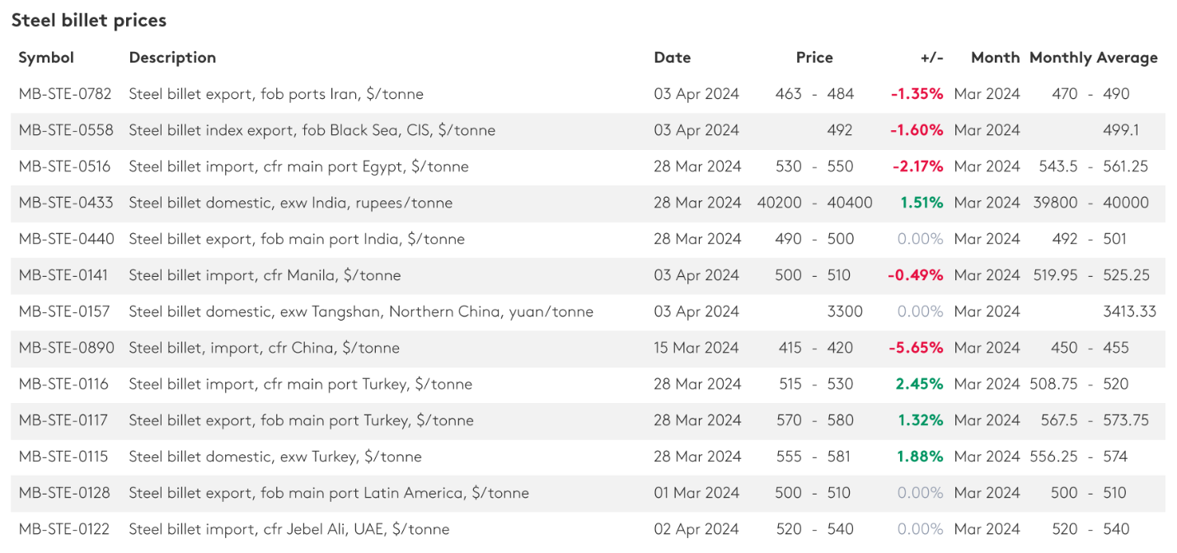Click the -5.65% change value
Image resolution: width=1177 pixels, height=553 pixels.
tap(916, 348)
